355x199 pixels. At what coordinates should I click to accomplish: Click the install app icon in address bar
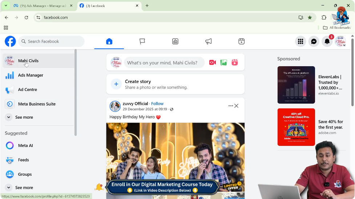point(300,17)
